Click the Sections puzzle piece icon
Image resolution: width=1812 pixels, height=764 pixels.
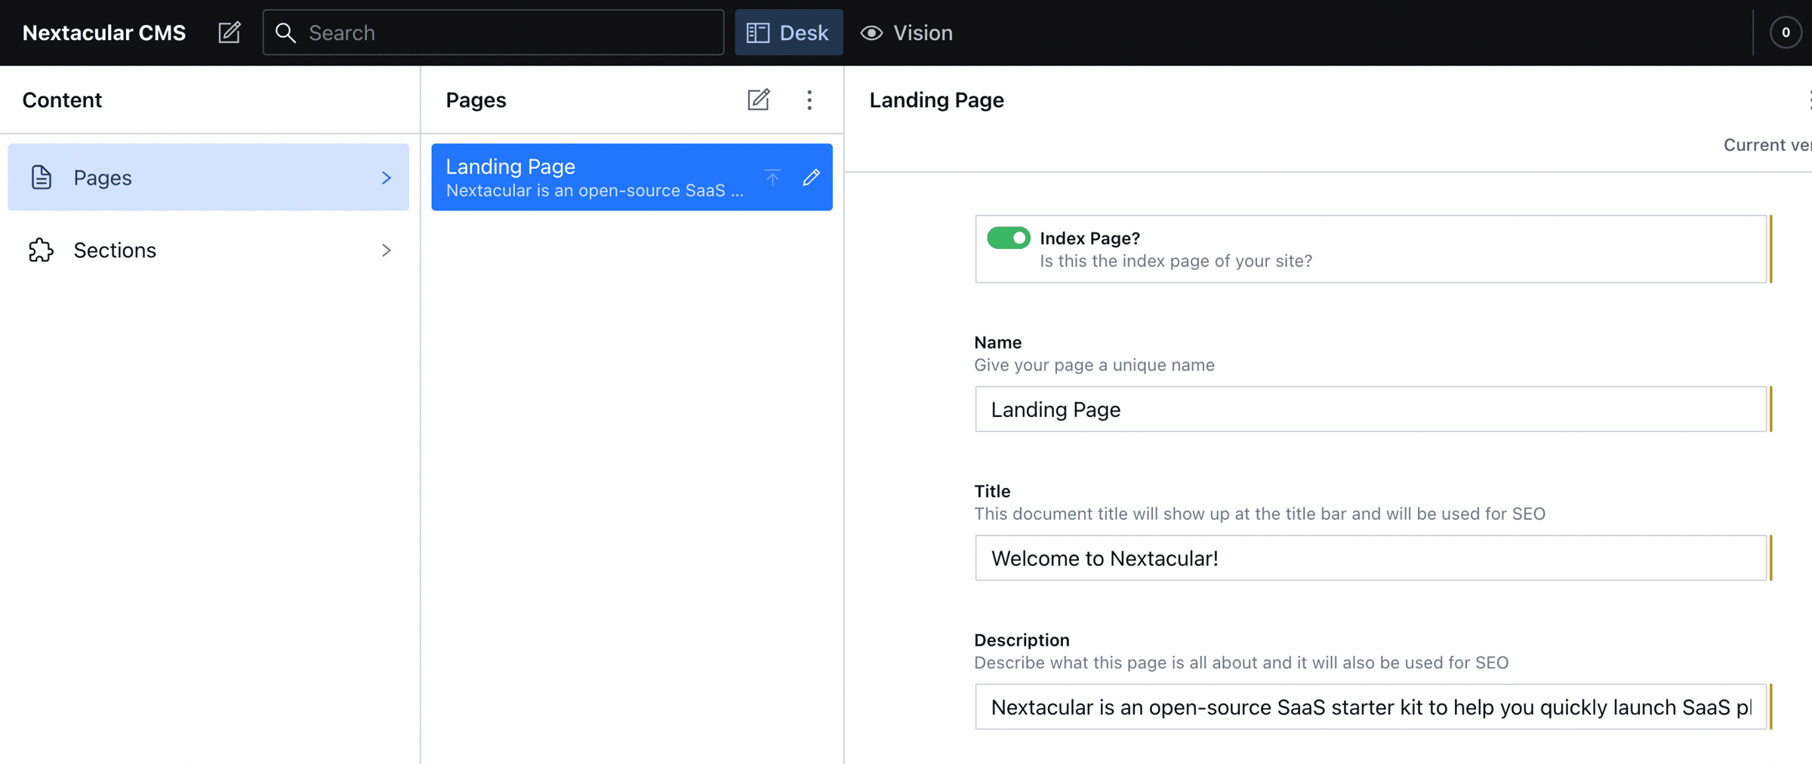[x=42, y=250]
